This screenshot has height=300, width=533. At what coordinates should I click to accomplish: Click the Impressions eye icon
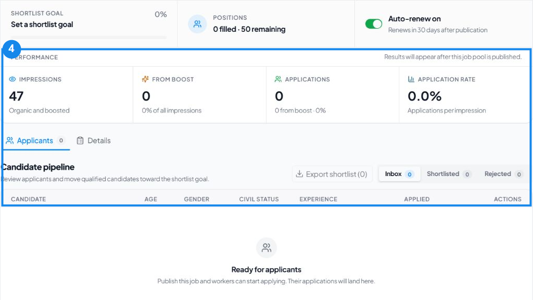12,79
